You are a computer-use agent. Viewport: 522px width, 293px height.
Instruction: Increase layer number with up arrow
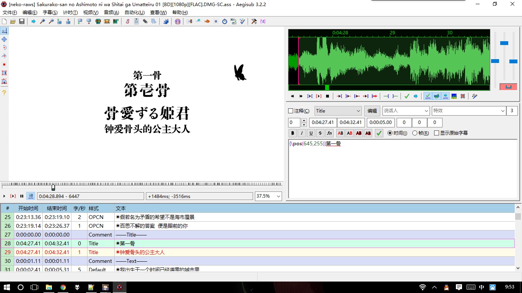pyautogui.click(x=304, y=121)
